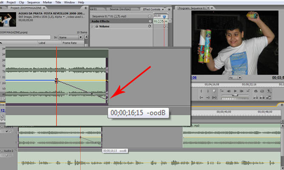Click the Set Out Point icon
284x170 pixels.
(x=208, y=91)
